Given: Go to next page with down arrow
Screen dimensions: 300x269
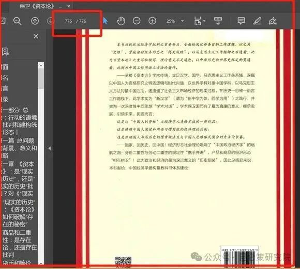Looking at the screenshot, I should (x=50, y=21).
